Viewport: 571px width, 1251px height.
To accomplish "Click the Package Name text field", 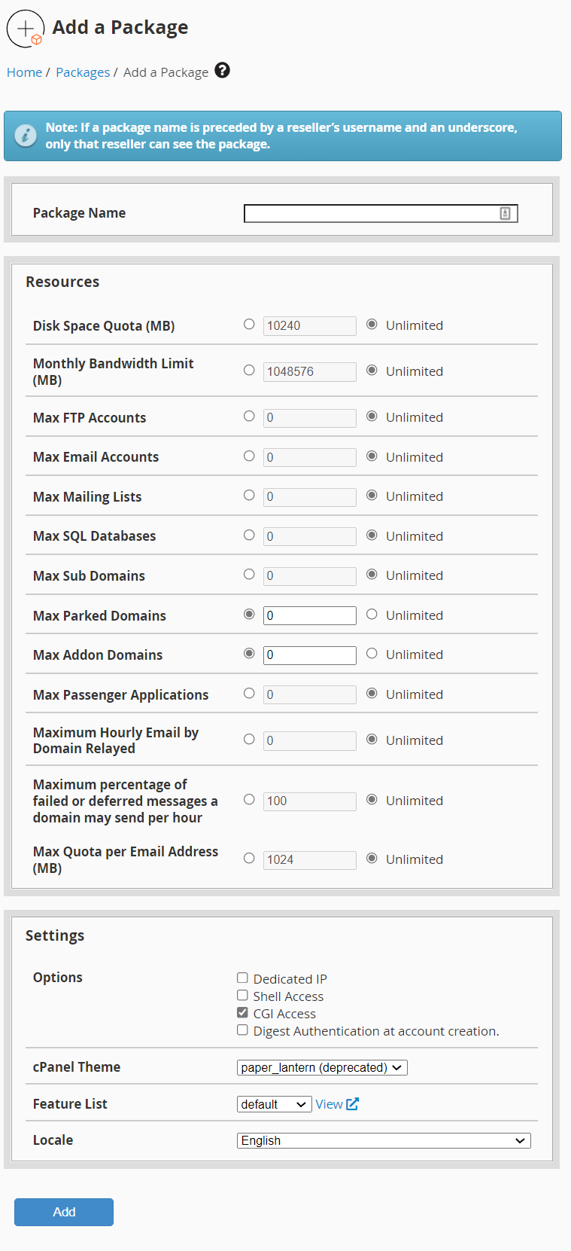I will point(372,214).
